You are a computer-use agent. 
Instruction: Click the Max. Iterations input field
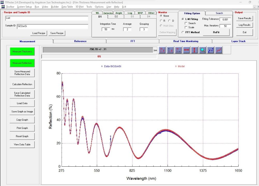click(x=225, y=26)
